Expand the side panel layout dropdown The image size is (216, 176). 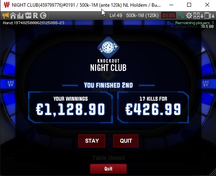tap(209, 15)
